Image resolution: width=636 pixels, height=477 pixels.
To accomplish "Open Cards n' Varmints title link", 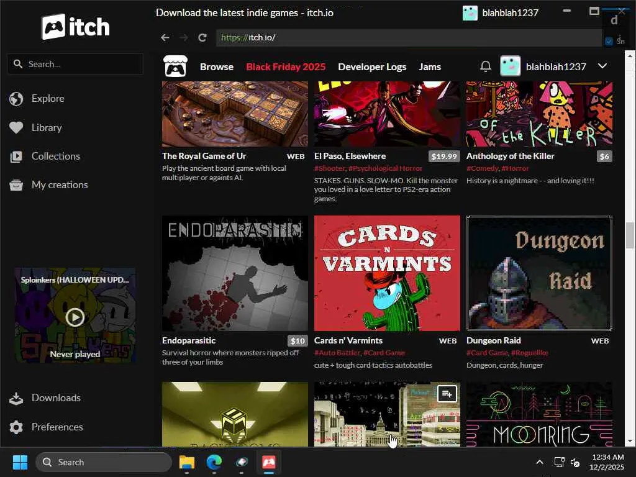I will (348, 340).
